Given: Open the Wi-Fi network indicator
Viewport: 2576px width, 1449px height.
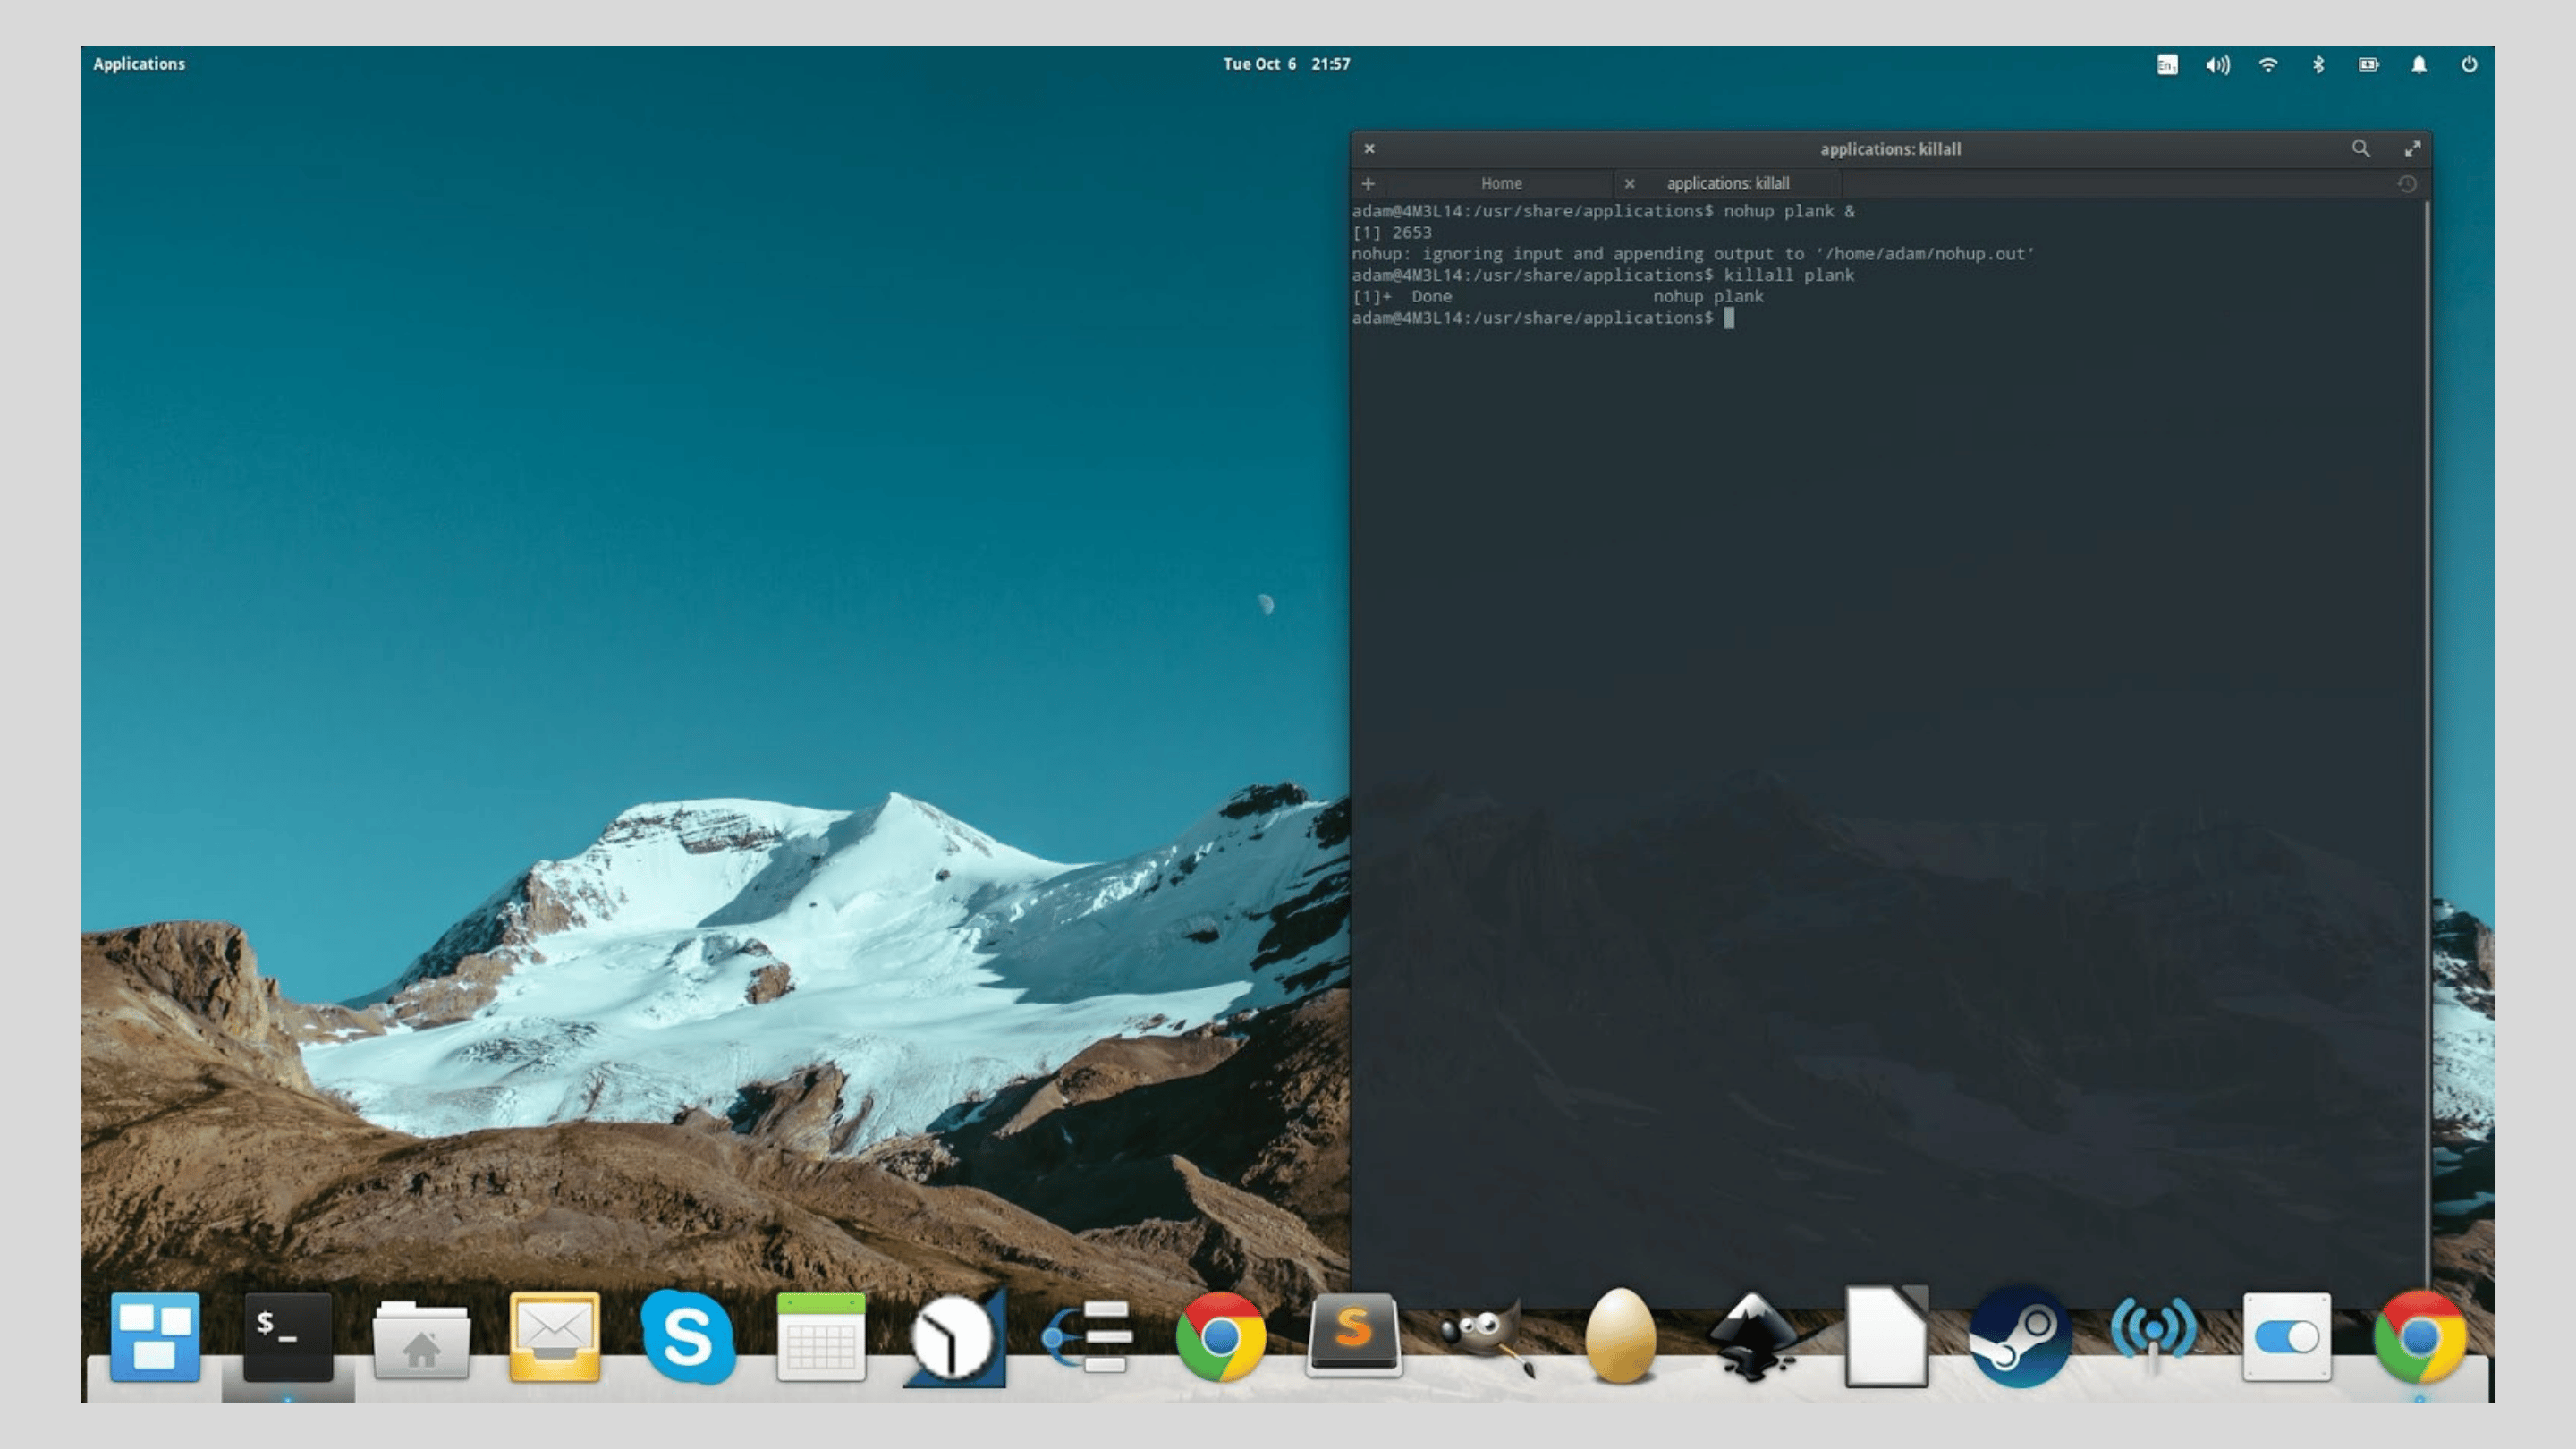Looking at the screenshot, I should [2268, 65].
